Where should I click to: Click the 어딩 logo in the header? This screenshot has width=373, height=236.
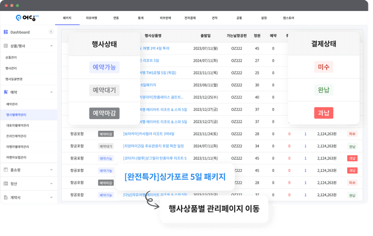coord(25,18)
